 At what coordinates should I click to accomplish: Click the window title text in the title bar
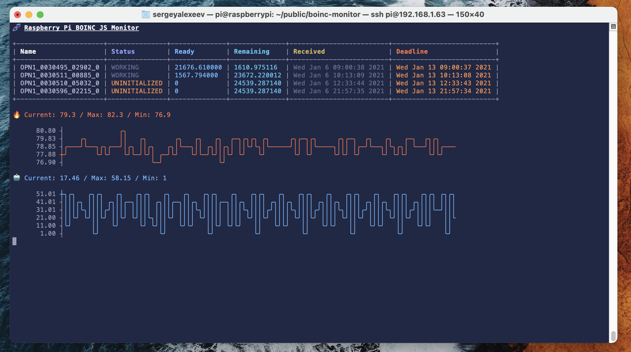[x=318, y=14]
